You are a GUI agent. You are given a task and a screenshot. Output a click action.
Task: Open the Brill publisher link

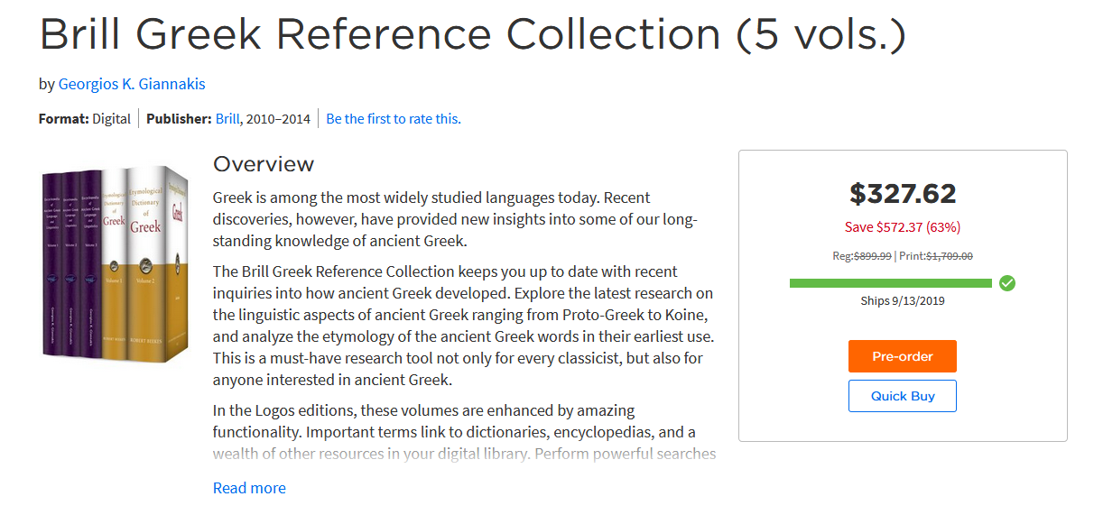227,119
